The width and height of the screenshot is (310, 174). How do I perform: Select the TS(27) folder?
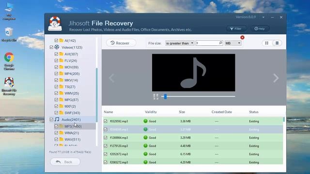coord(70,87)
